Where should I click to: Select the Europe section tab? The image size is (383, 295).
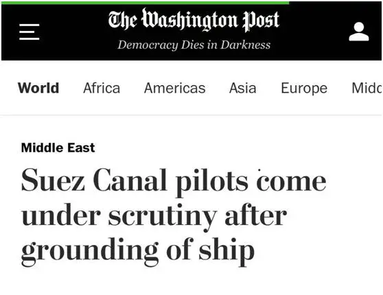pos(304,88)
